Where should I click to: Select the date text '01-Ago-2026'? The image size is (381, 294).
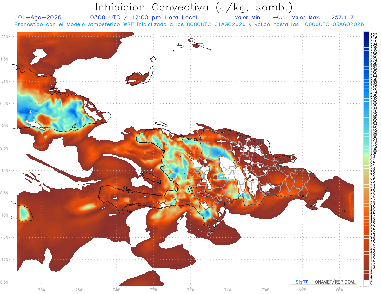(x=40, y=17)
